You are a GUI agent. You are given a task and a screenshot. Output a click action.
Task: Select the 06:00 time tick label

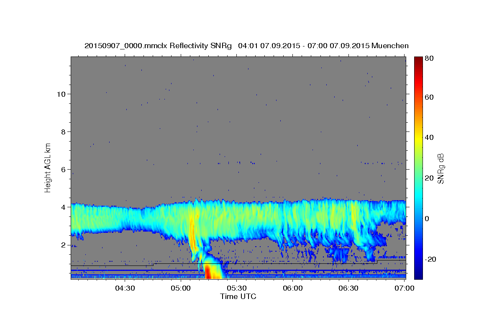(293, 288)
